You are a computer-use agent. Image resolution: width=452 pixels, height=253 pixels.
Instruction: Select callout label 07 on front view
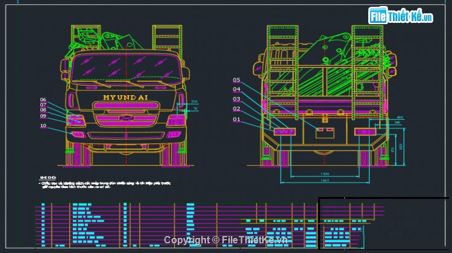[x=43, y=105]
